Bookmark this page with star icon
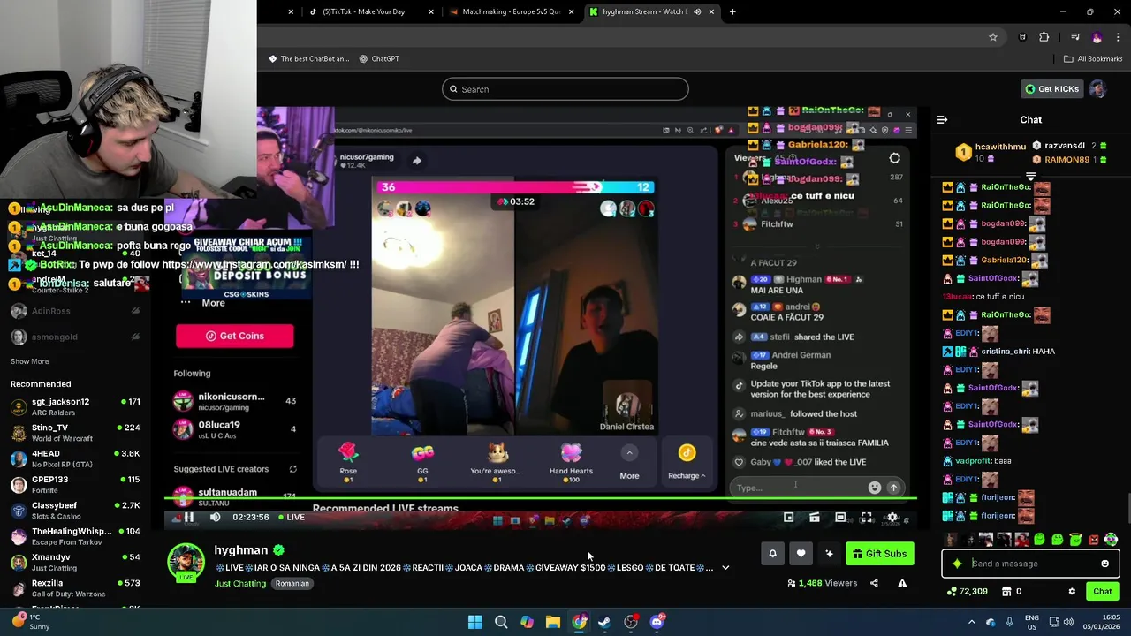 click(993, 37)
